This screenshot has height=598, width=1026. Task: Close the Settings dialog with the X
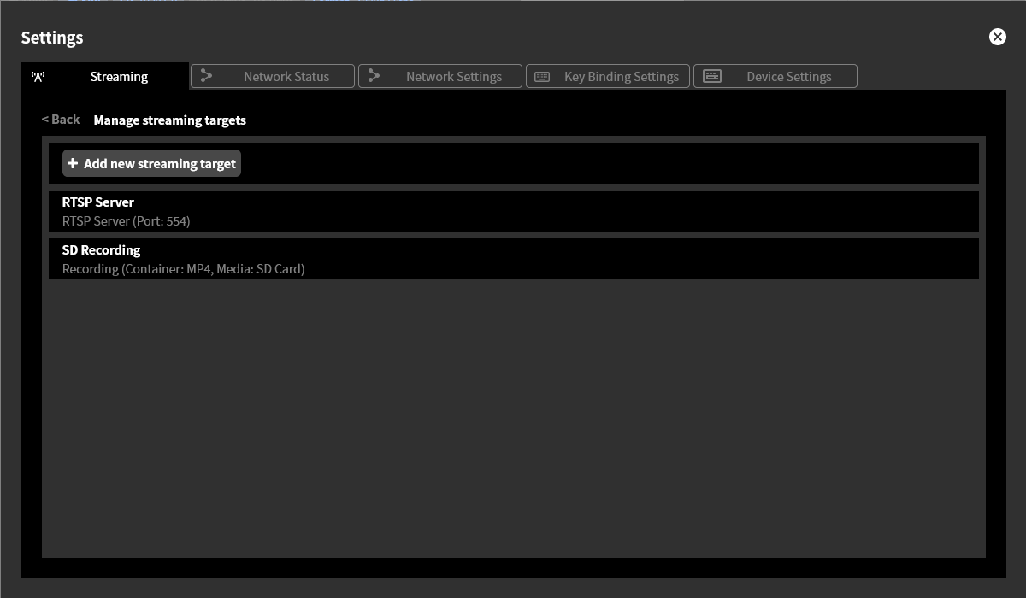pos(997,37)
